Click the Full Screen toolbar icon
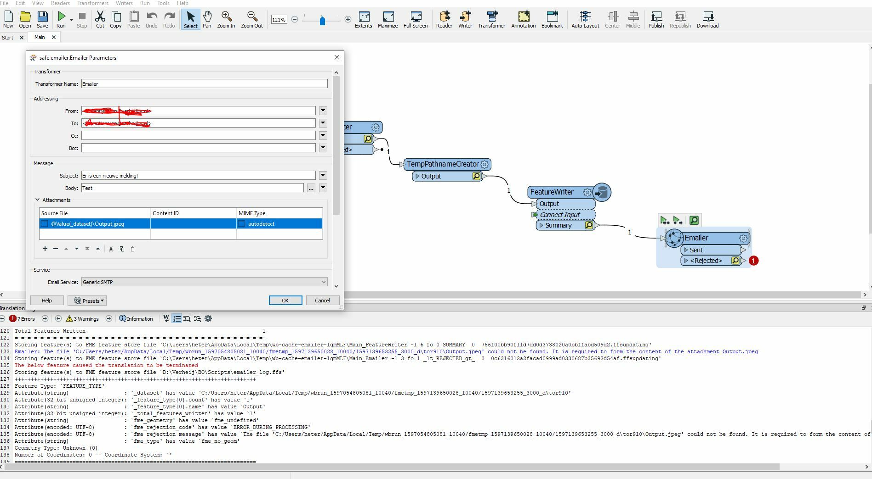 (x=416, y=19)
